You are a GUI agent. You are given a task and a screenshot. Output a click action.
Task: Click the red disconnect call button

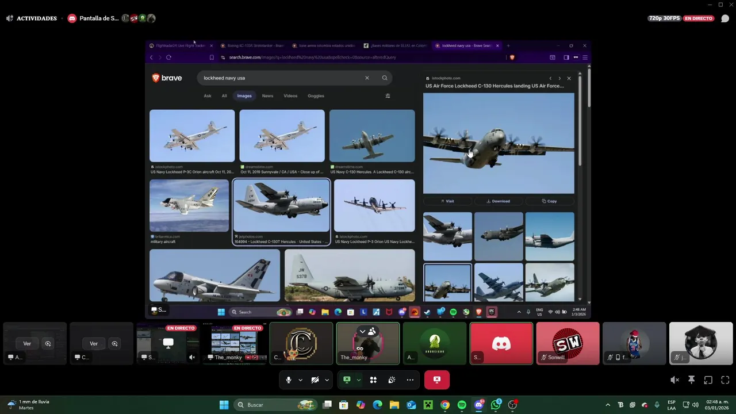point(437,380)
